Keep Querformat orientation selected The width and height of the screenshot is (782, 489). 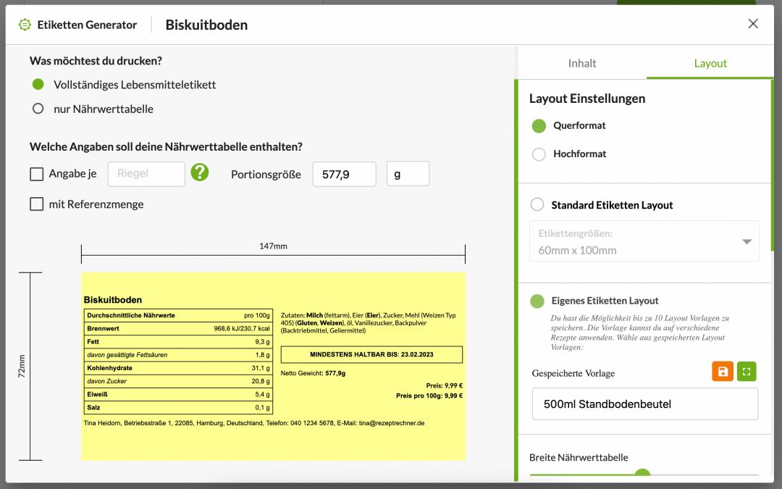click(x=538, y=126)
